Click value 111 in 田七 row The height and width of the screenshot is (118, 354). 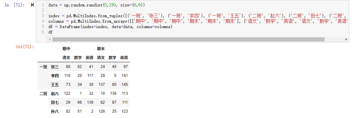125,102
